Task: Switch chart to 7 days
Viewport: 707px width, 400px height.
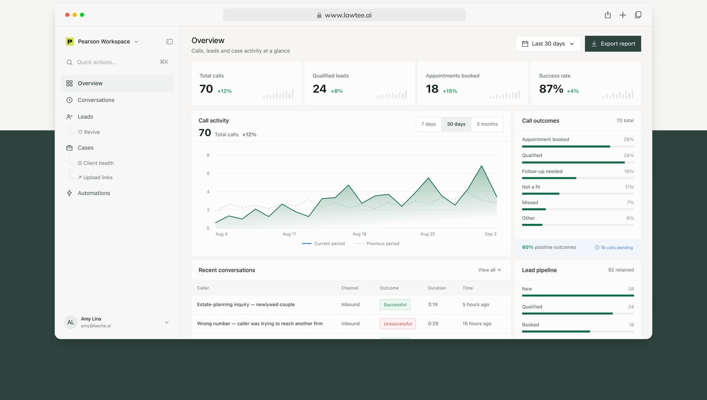Action: point(429,124)
